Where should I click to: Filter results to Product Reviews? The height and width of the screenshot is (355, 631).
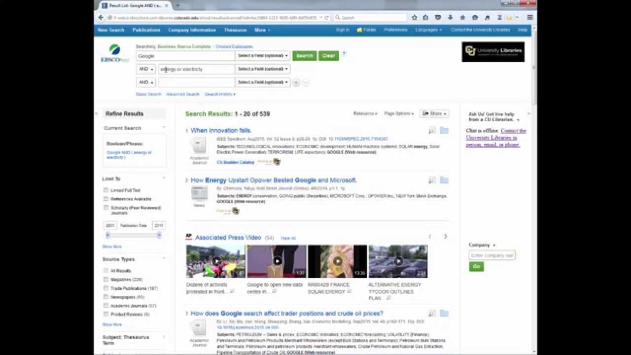click(106, 314)
